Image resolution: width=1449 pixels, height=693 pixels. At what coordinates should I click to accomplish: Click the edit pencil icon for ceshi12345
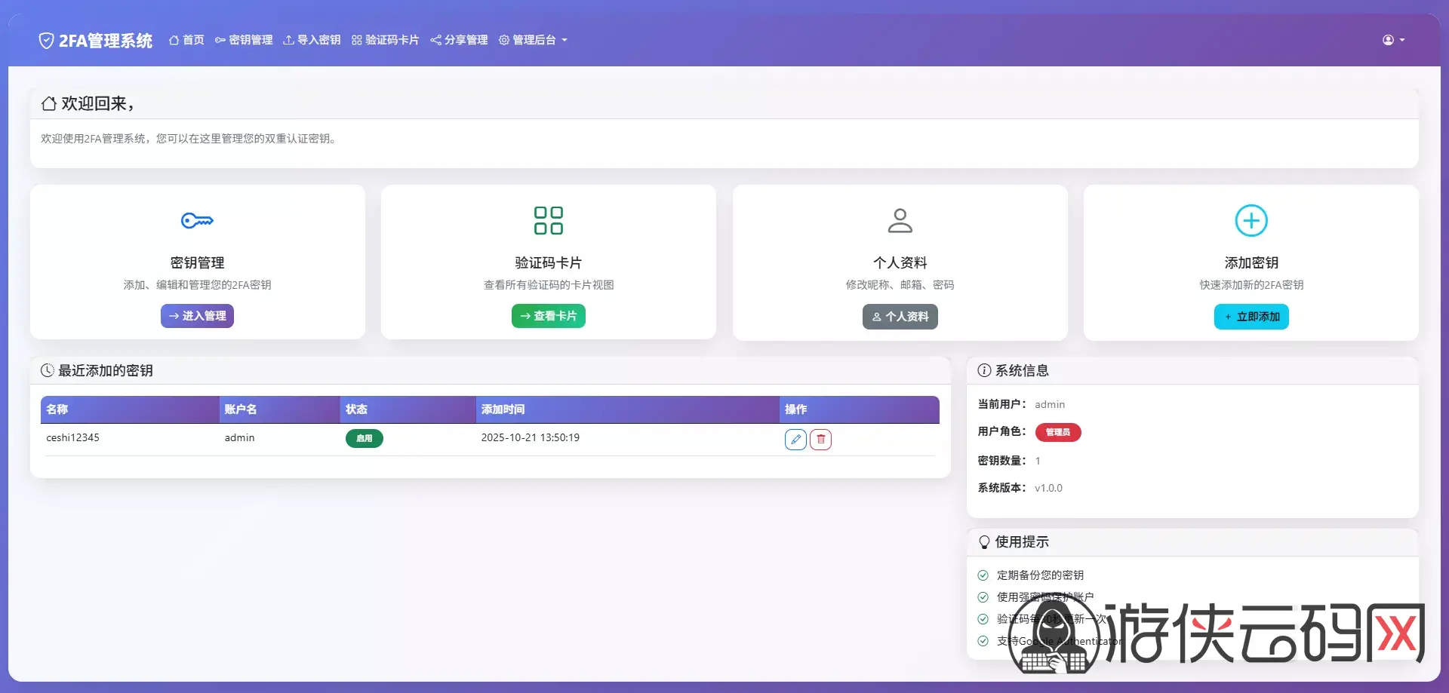tap(795, 440)
